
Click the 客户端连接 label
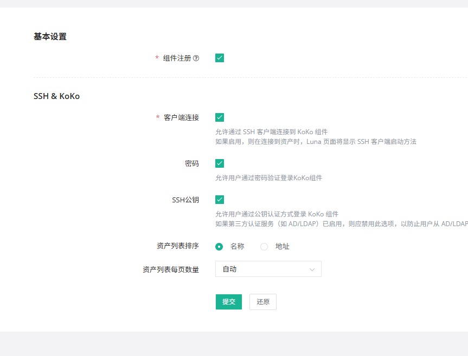(x=181, y=117)
